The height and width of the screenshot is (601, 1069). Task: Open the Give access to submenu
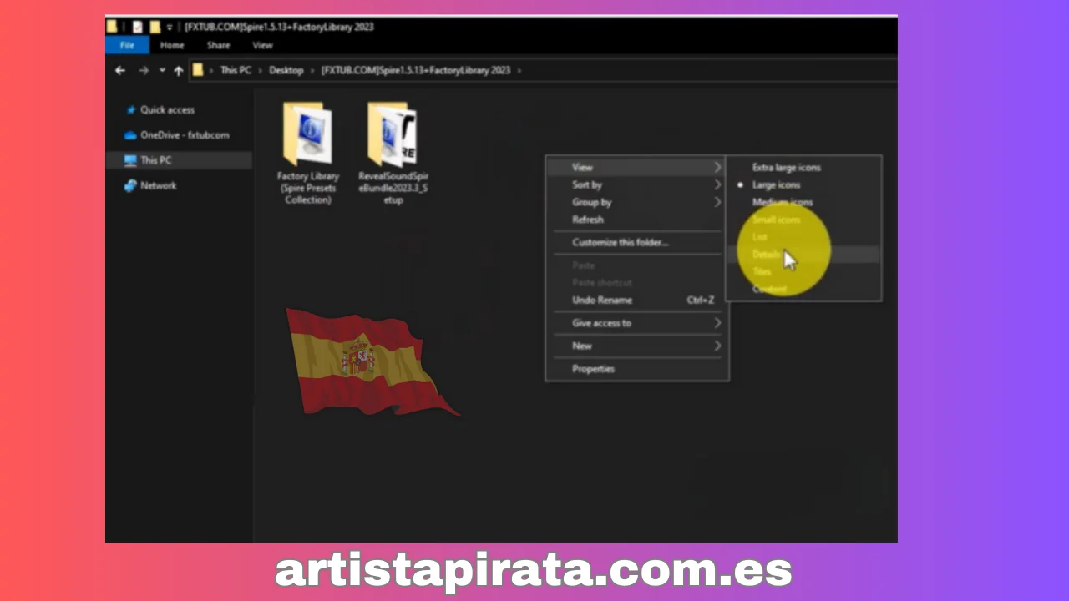pos(636,323)
